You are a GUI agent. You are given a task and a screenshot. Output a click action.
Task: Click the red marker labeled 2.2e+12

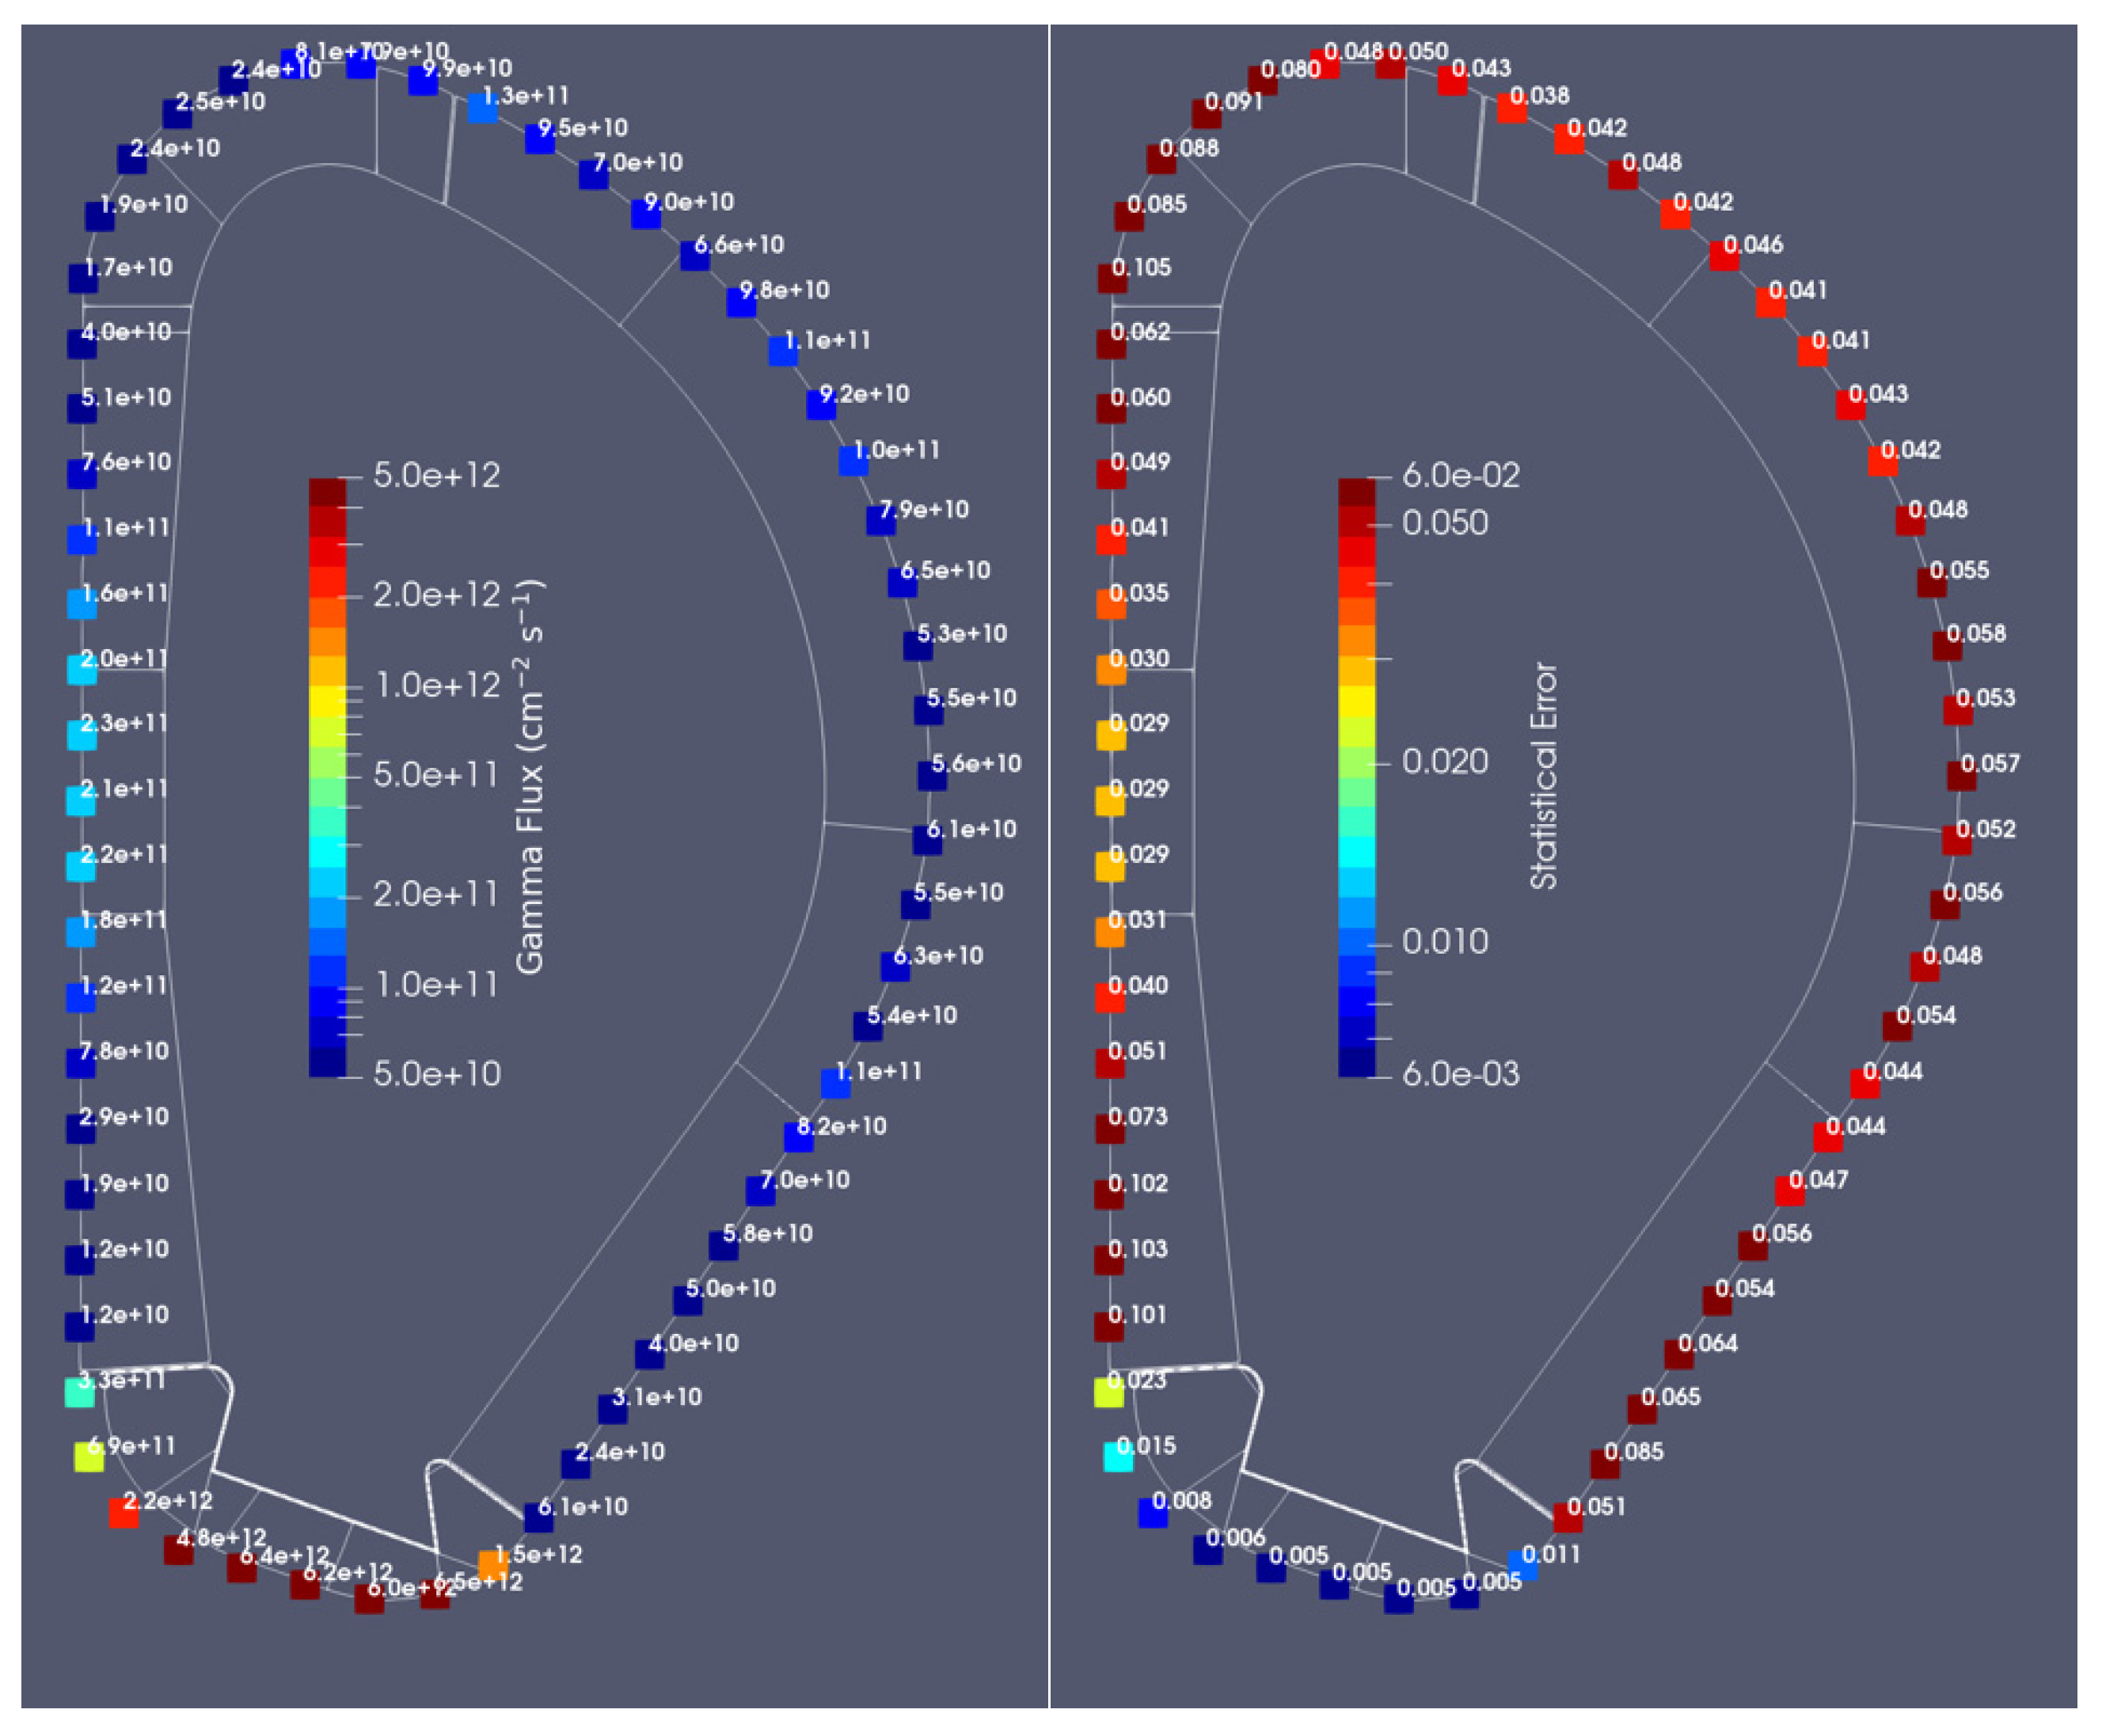coord(124,1512)
